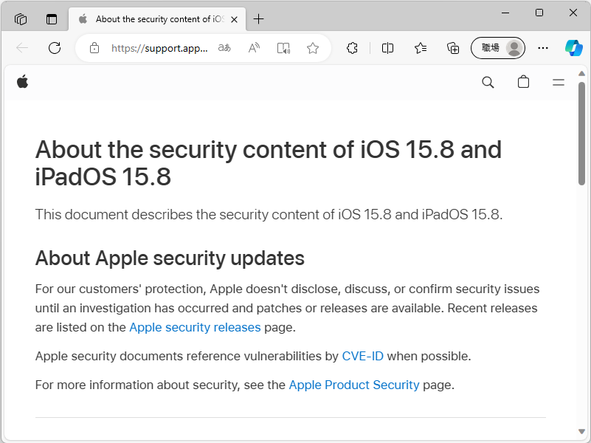Open the translate page icon
The width and height of the screenshot is (591, 443).
click(x=224, y=47)
